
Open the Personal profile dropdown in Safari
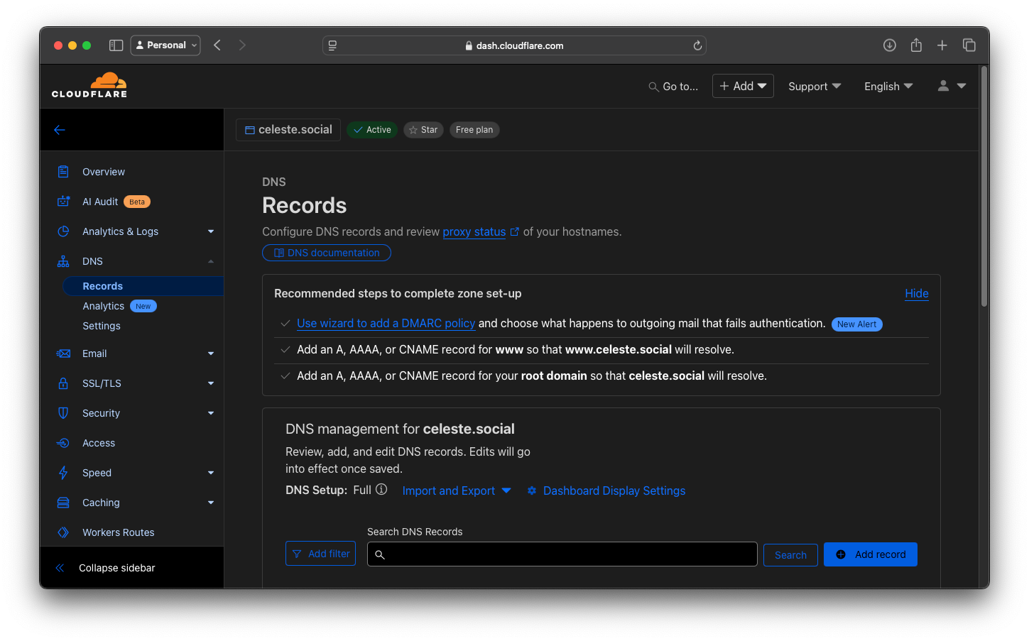(x=165, y=45)
